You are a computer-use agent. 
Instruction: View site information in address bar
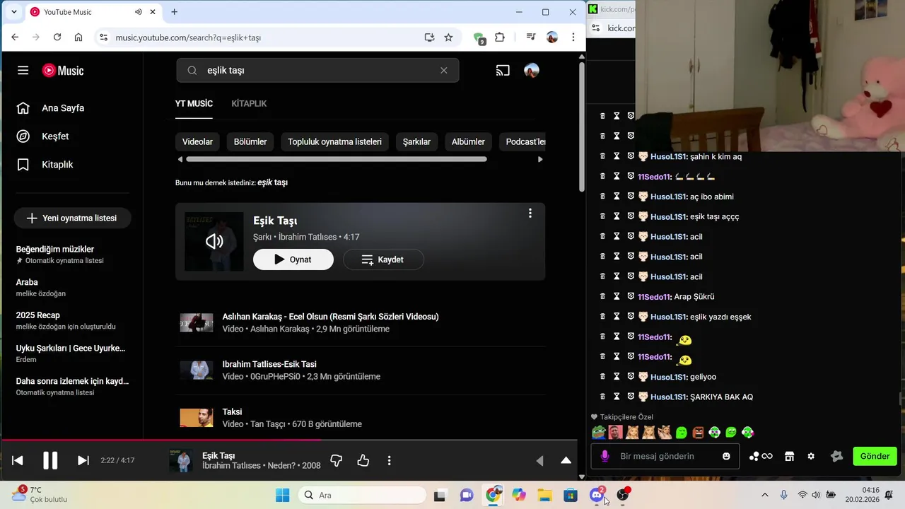click(x=103, y=37)
